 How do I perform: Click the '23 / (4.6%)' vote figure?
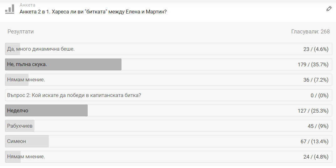pyautogui.click(x=315, y=49)
